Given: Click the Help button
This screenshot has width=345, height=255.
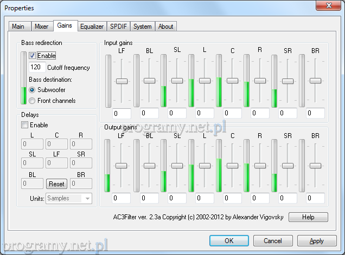Looking at the screenshot, I should [308, 217].
